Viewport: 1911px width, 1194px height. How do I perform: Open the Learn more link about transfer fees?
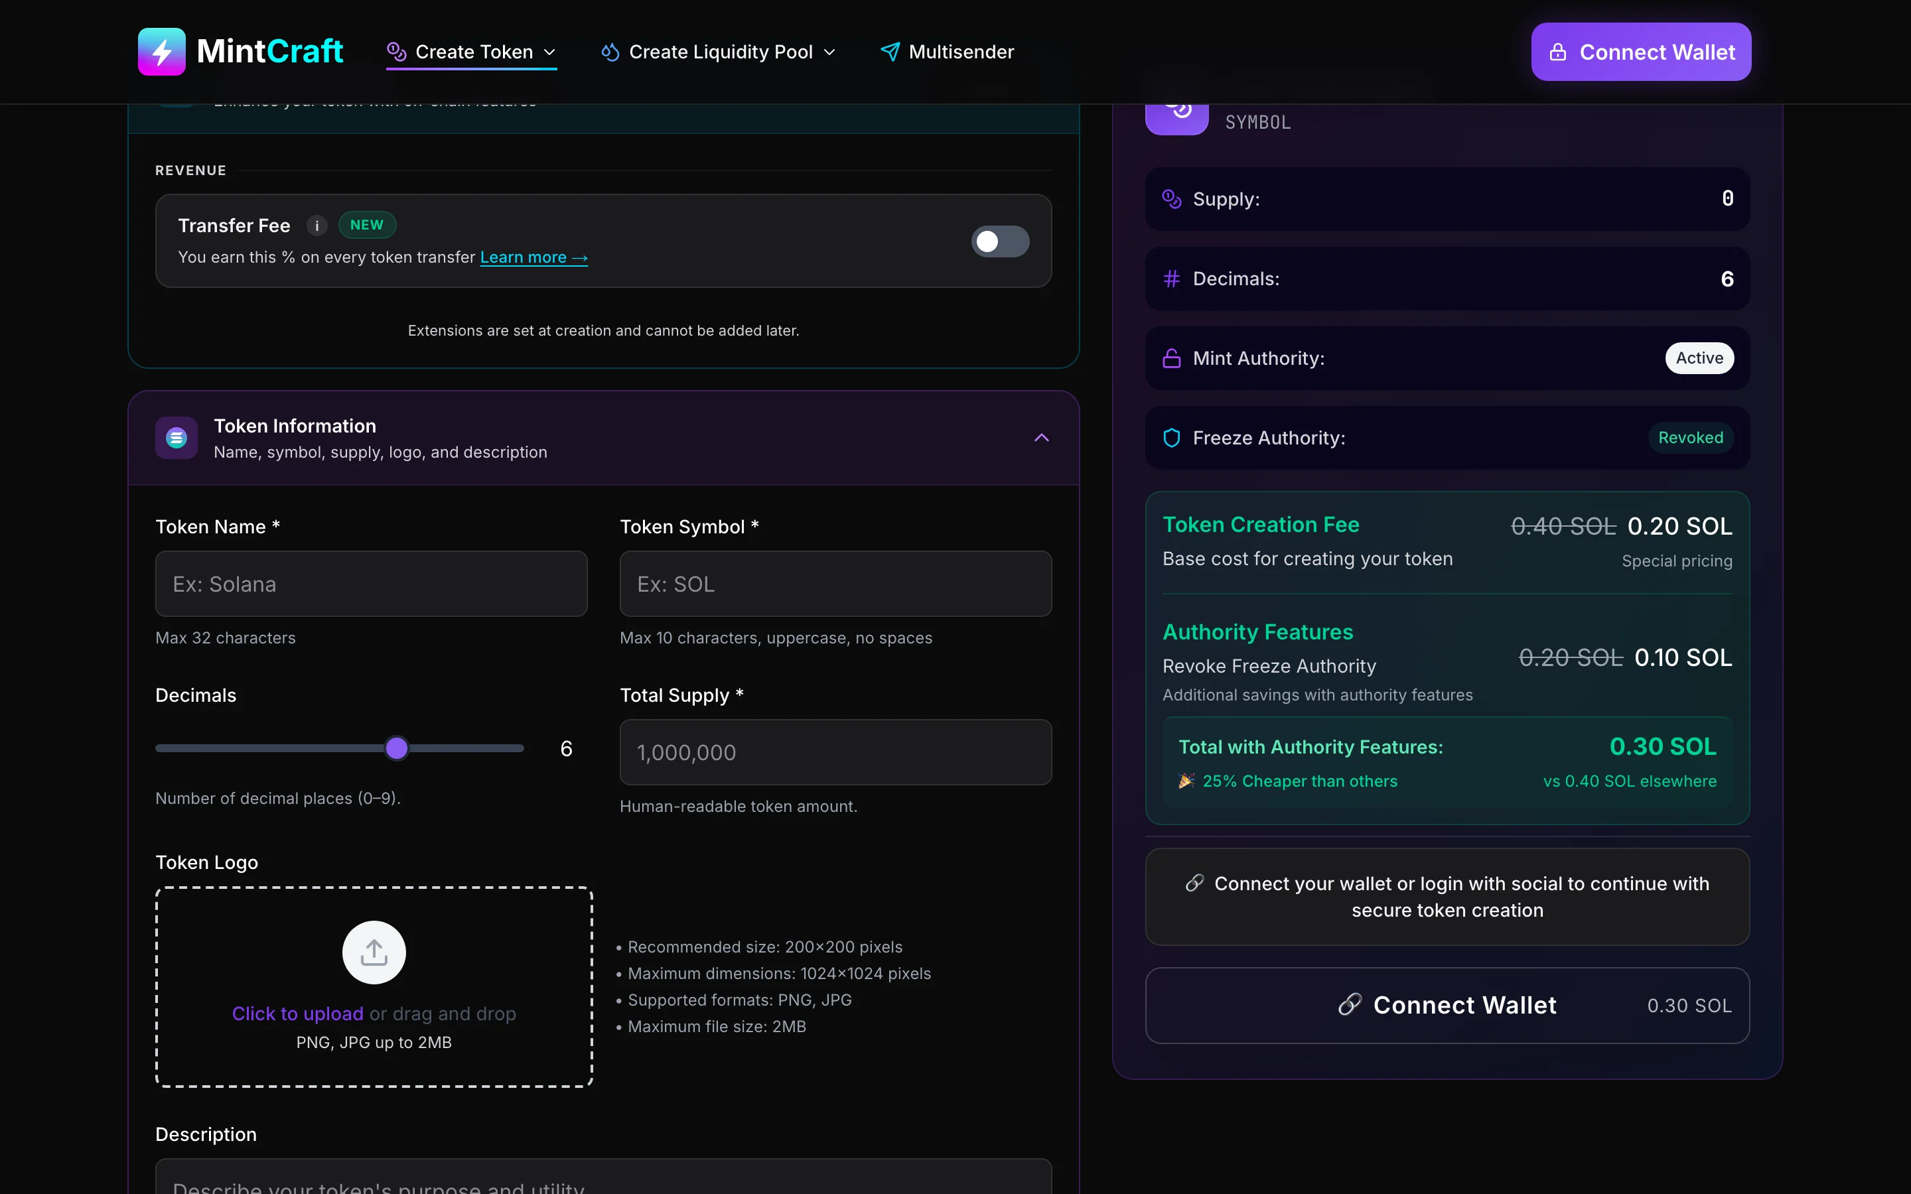point(533,257)
